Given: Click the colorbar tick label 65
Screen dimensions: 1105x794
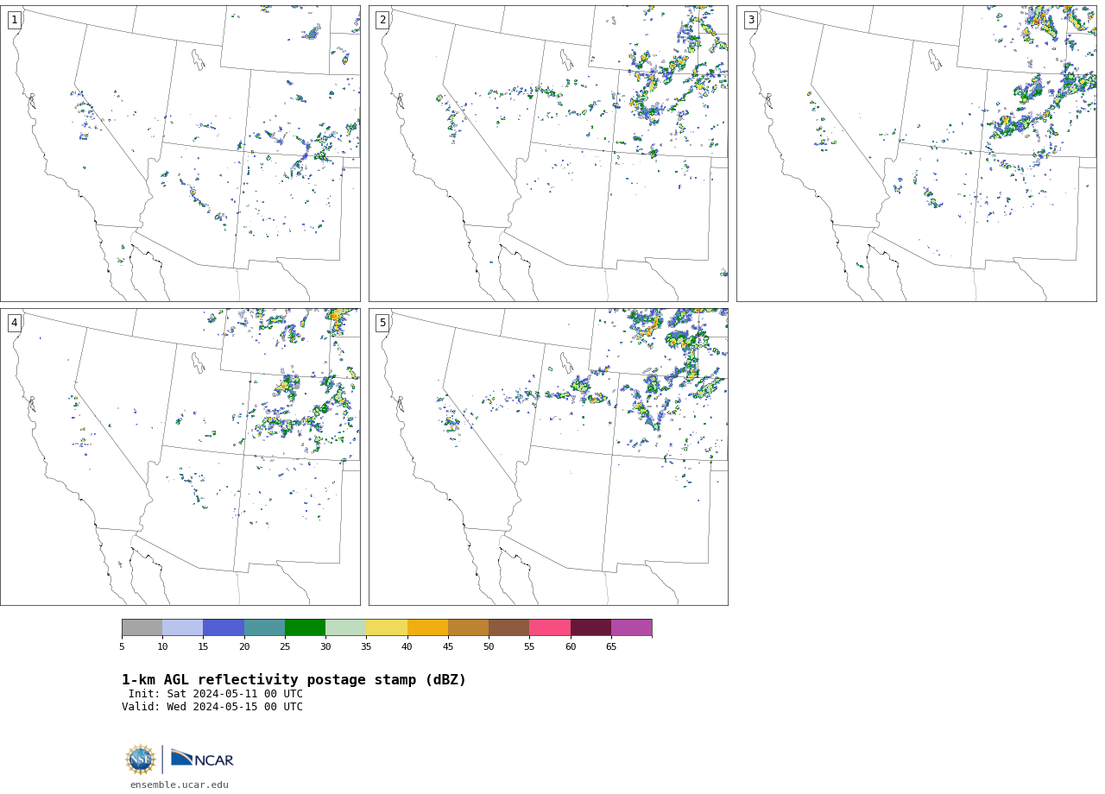Looking at the screenshot, I should (x=611, y=646).
